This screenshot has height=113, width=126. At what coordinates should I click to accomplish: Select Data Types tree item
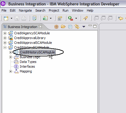tap(28, 62)
